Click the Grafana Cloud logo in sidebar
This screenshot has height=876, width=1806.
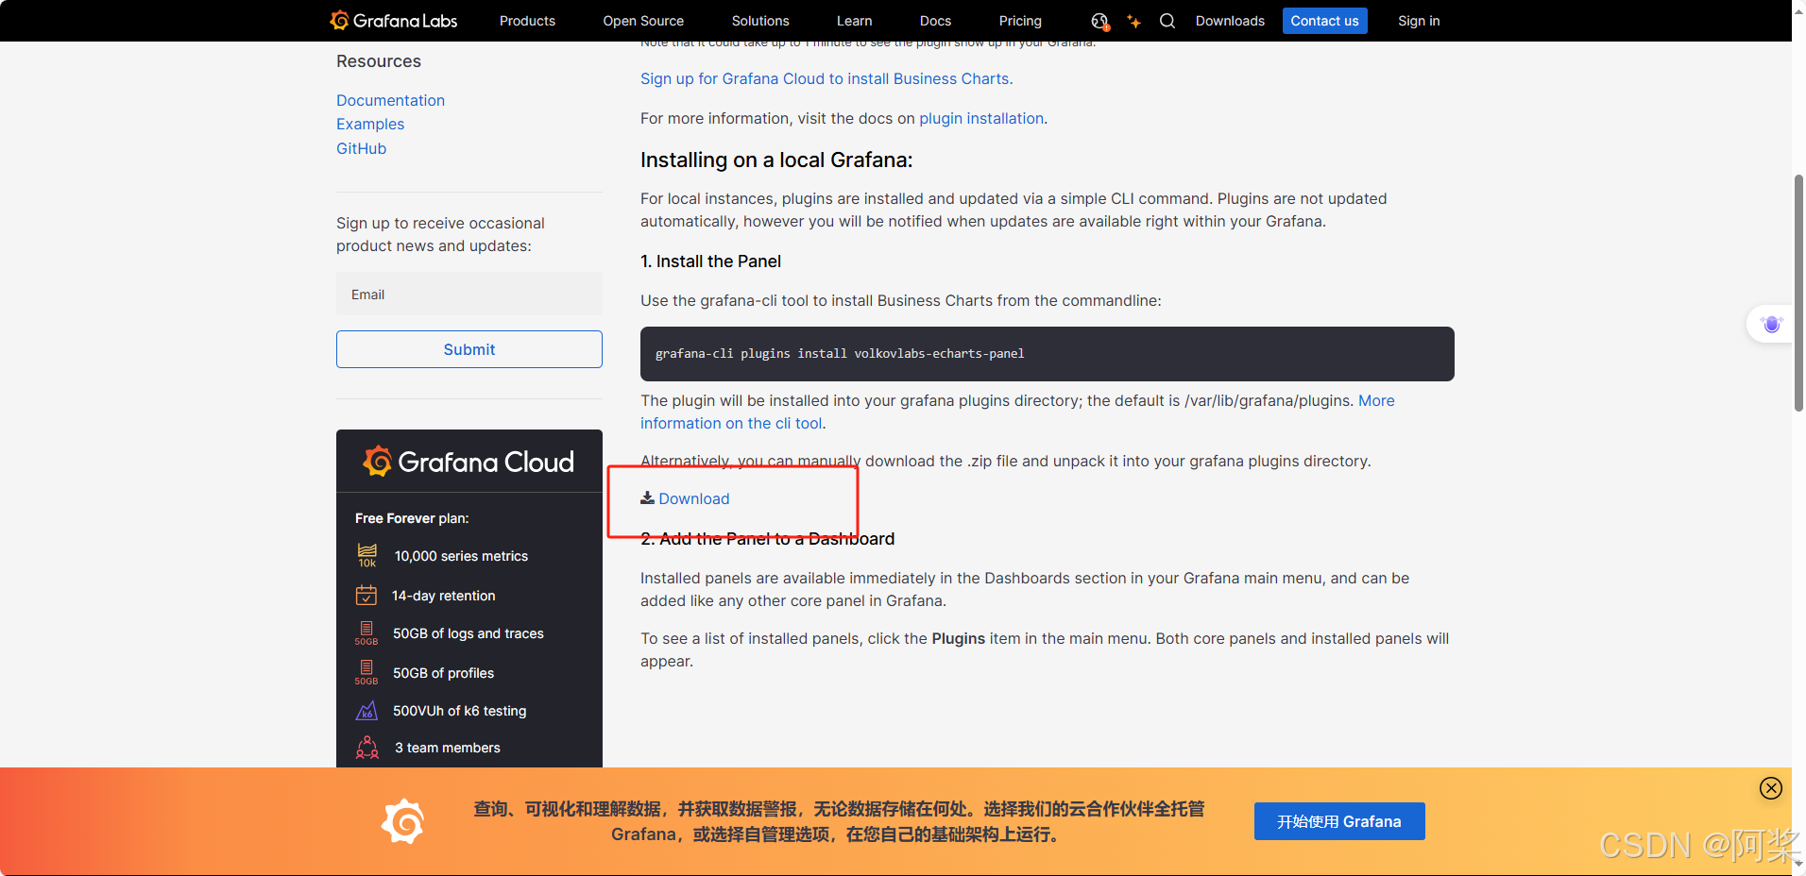click(x=469, y=462)
